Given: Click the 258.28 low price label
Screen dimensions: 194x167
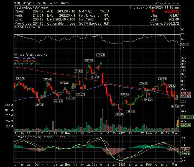Looking at the screenshot, I should [x=58, y=101].
